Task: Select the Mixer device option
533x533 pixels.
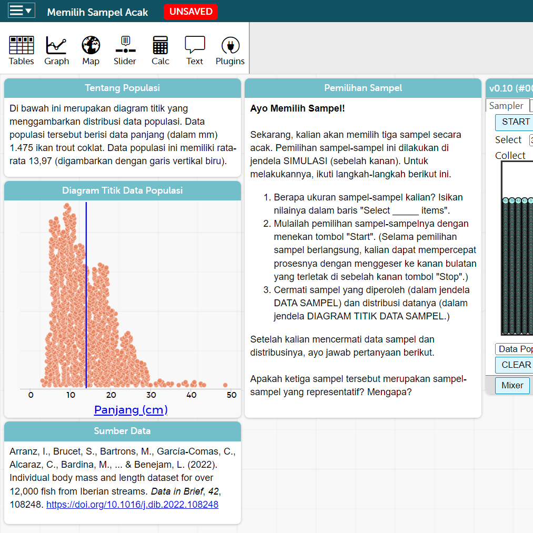Action: [x=512, y=385]
